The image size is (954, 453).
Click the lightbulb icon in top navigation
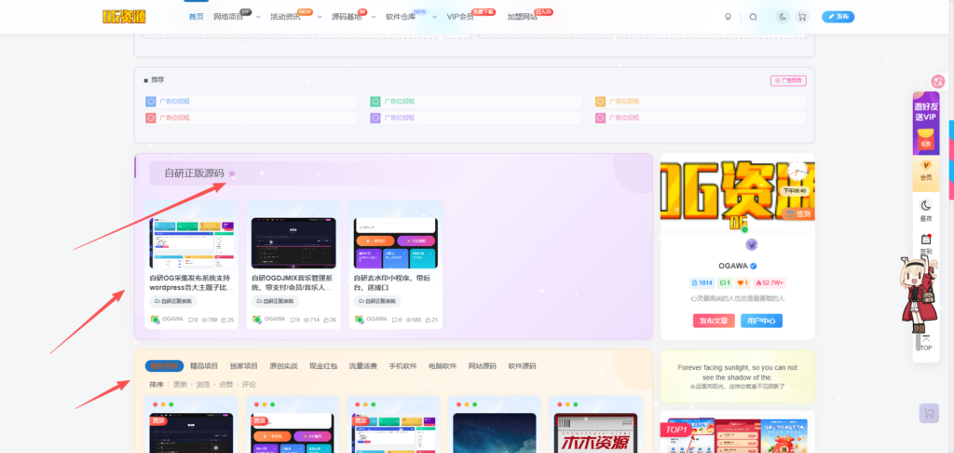(x=728, y=17)
